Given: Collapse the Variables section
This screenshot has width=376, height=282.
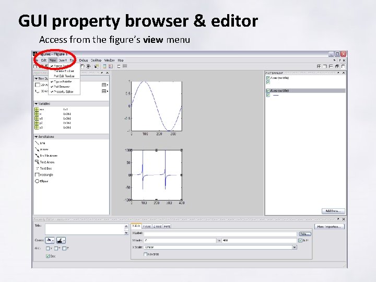Looking at the screenshot, I should click(36, 103).
